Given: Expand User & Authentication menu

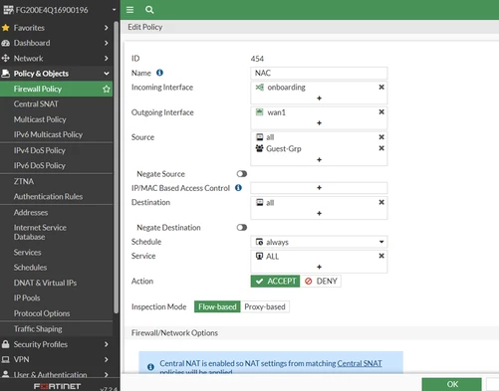Looking at the screenshot, I should click(107, 374).
